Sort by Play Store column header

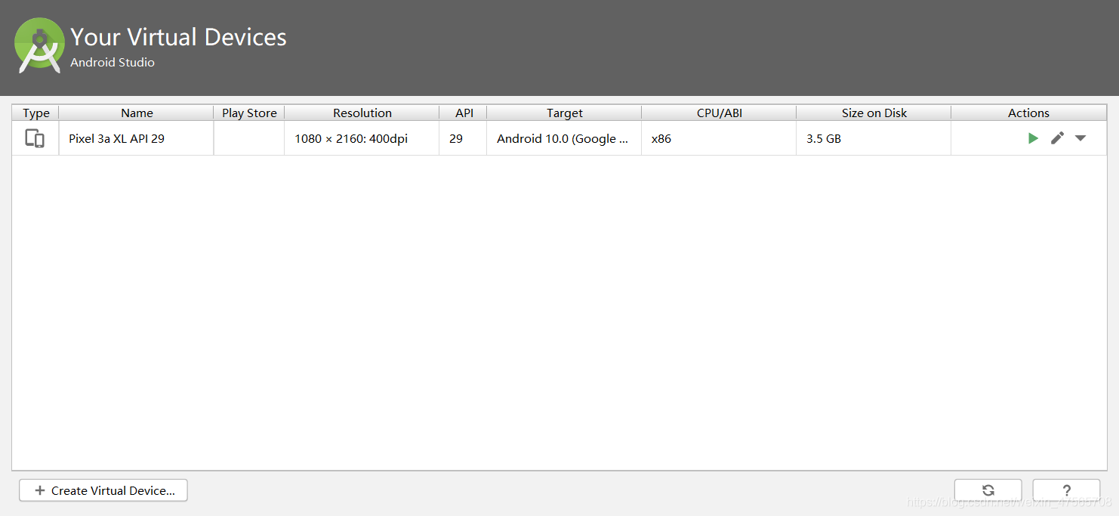pos(249,113)
